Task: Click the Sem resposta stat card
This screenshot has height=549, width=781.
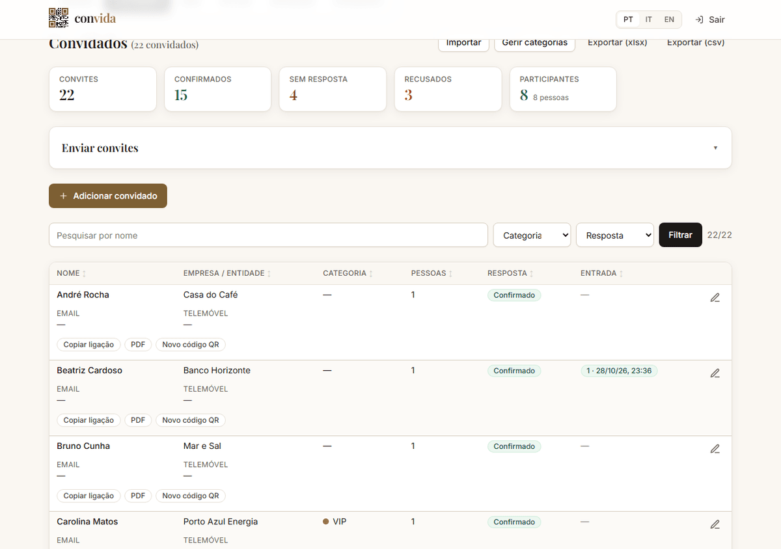Action: coord(333,89)
